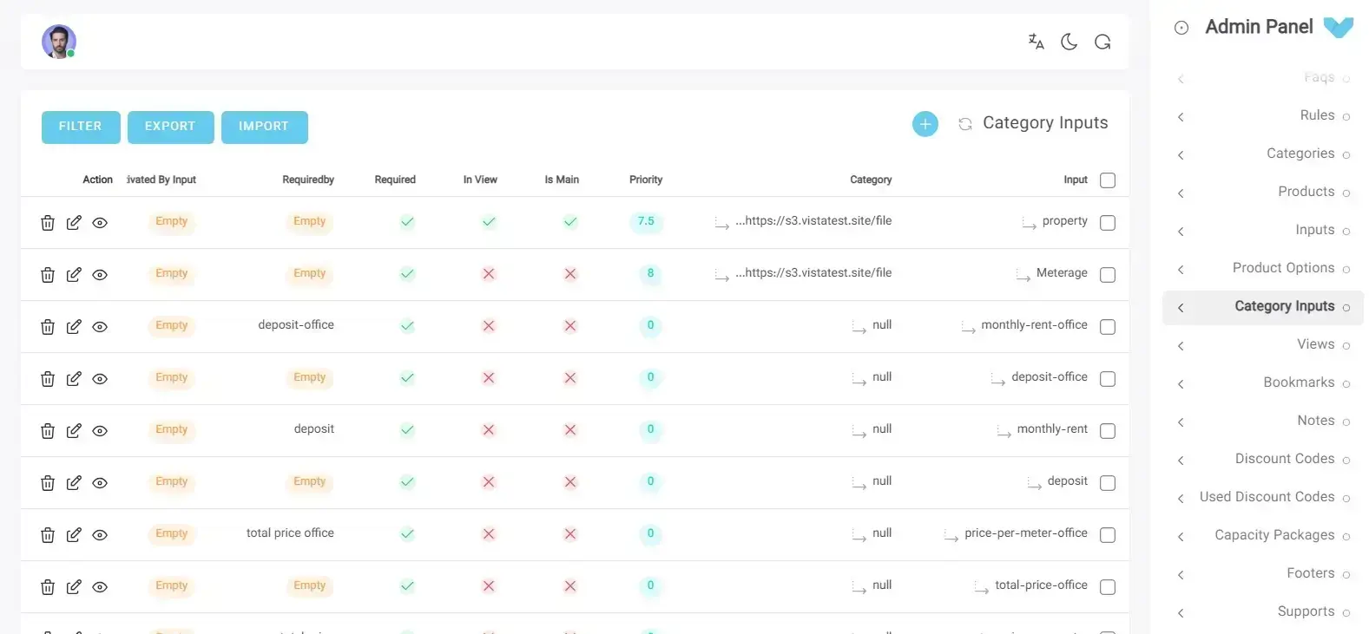Edit the deposit-office row
Screen dimensions: 1369x634
point(74,379)
